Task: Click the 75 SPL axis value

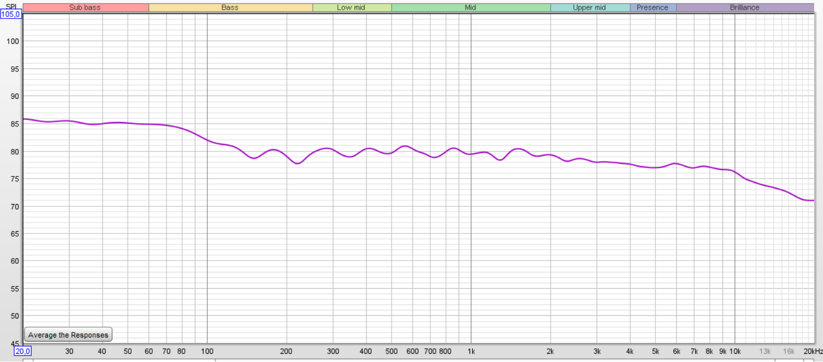Action: tap(15, 179)
